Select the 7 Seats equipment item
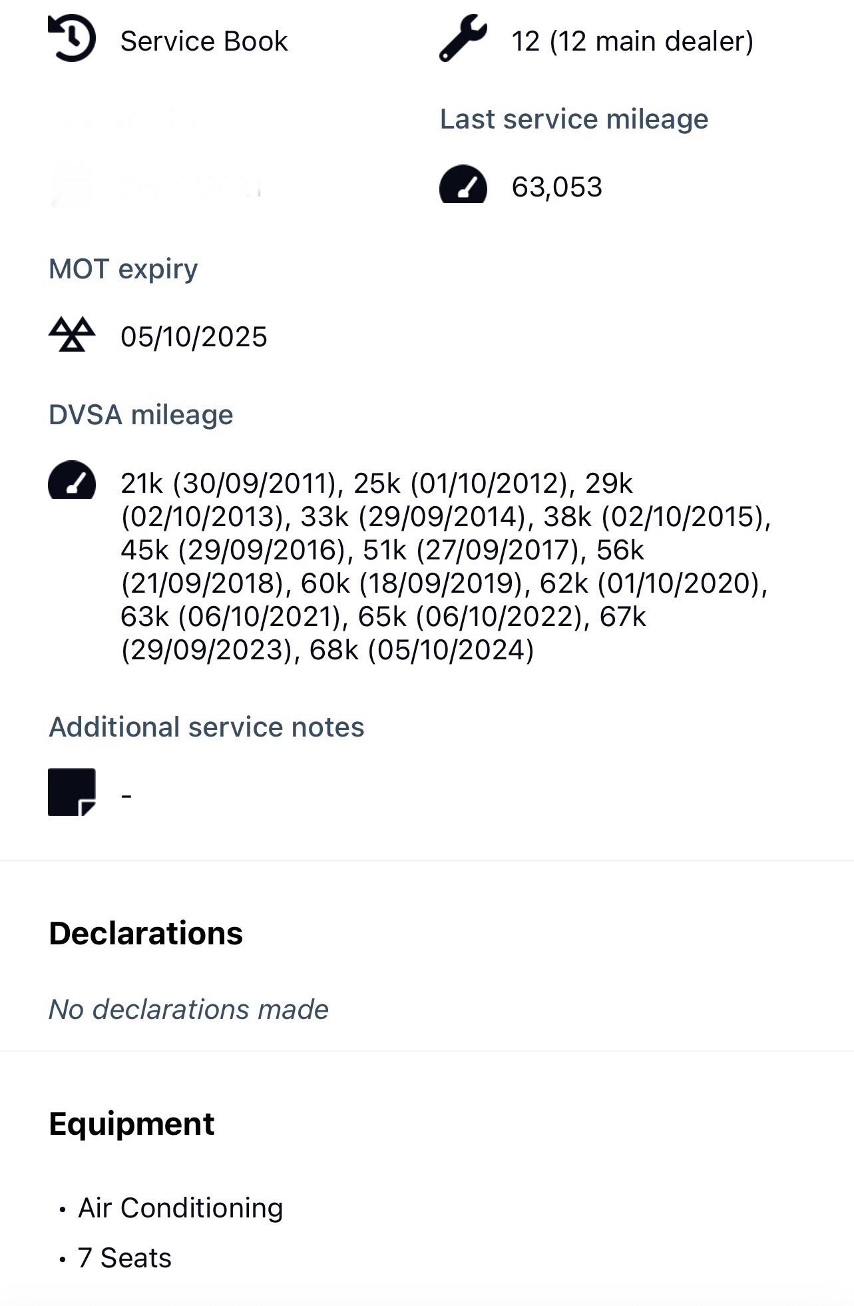Screen dimensions: 854x1306 (124, 1258)
